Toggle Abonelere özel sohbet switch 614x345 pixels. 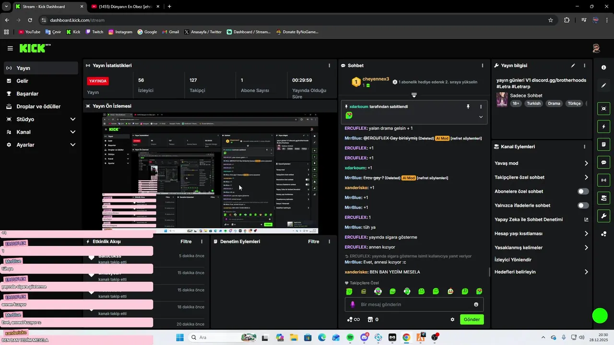[x=583, y=191]
